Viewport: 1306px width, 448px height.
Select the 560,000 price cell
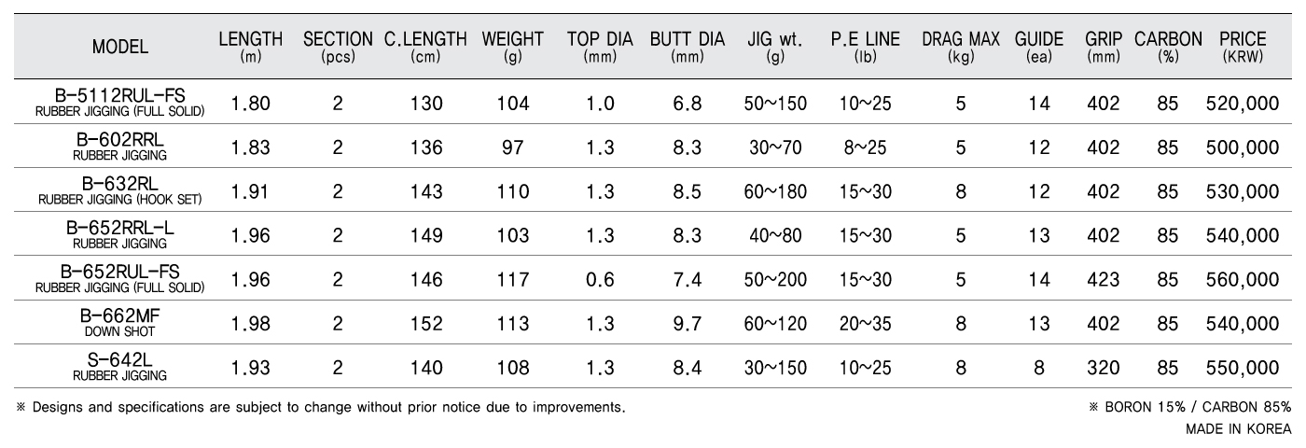[1243, 278]
